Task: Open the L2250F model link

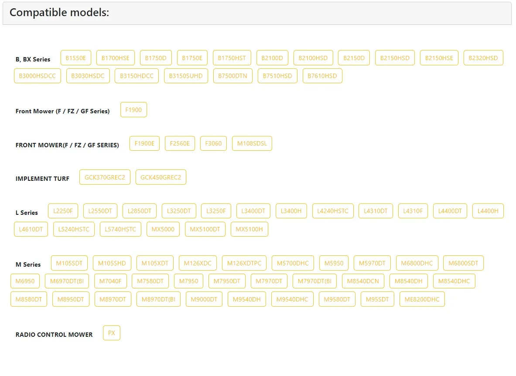Action: 63,211
